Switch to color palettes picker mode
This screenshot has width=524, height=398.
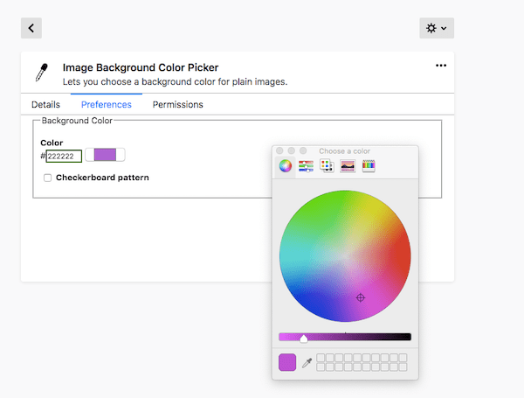327,166
